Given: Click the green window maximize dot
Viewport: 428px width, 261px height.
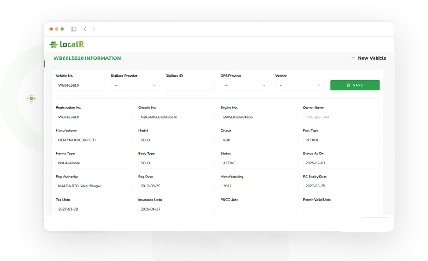Looking at the screenshot, I should click(x=62, y=29).
